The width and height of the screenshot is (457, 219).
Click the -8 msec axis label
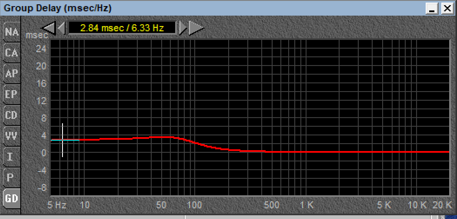click(x=42, y=187)
